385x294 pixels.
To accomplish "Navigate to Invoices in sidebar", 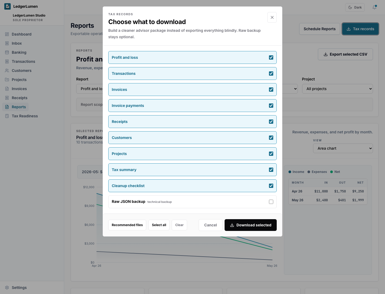I will tap(19, 89).
